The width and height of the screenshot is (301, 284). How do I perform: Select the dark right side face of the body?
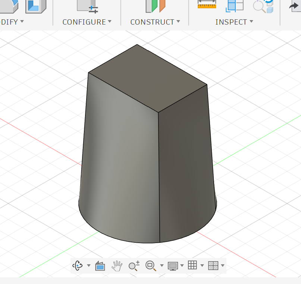pyautogui.click(x=186, y=163)
